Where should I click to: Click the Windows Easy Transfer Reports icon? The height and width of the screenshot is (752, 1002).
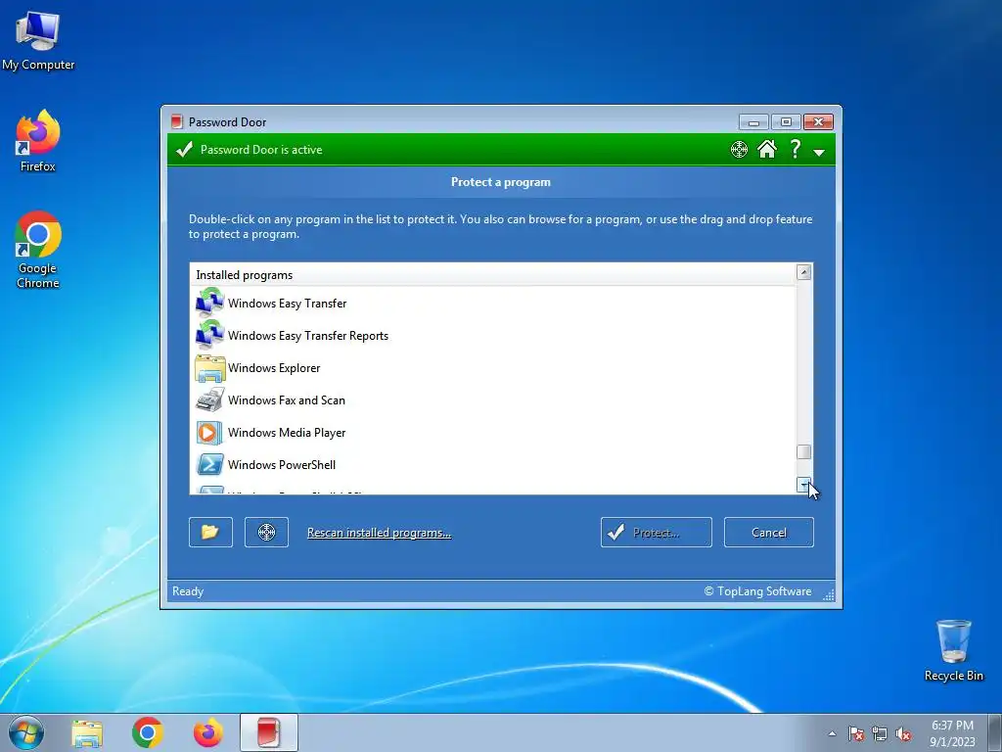(x=209, y=335)
